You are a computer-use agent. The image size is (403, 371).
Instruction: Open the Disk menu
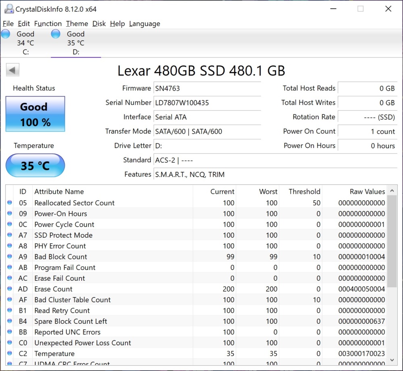tap(99, 24)
